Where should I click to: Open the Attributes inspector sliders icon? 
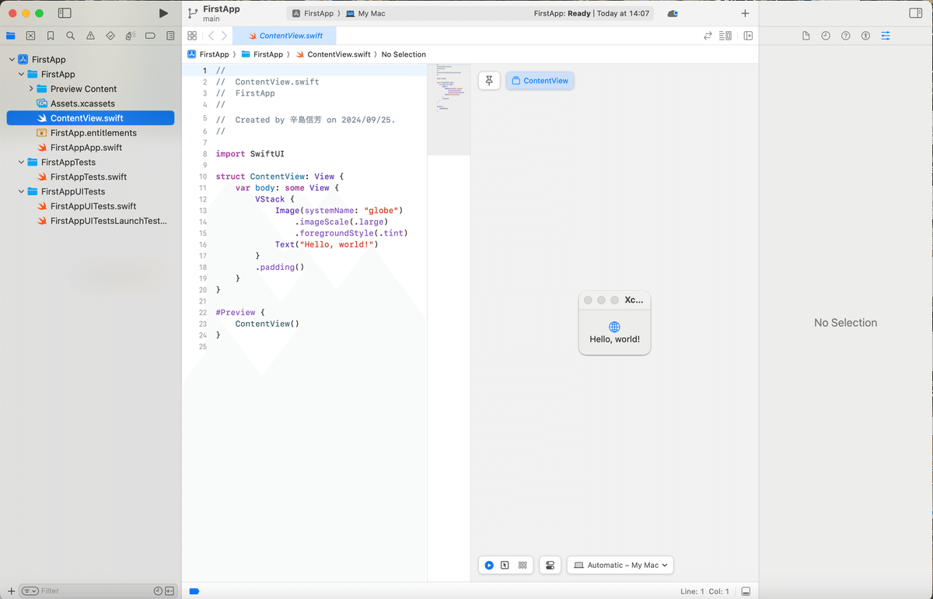click(885, 35)
